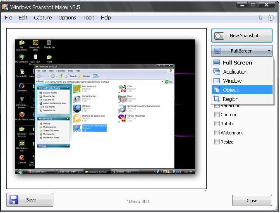Click the small arrow below the preview
The width and height of the screenshot is (280, 213).
(206, 191)
